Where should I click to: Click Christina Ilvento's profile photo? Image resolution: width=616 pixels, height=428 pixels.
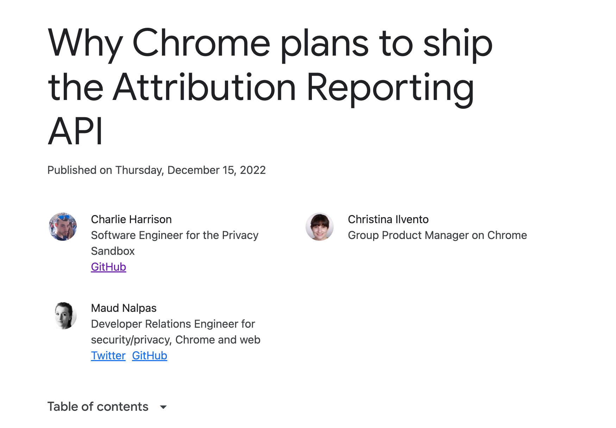320,227
